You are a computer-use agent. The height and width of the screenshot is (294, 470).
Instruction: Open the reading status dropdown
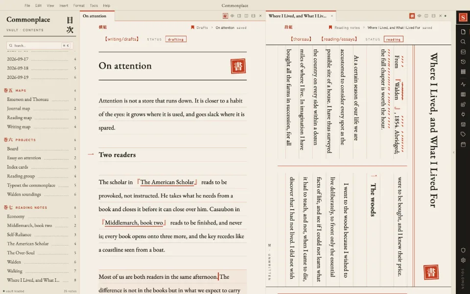(x=393, y=39)
